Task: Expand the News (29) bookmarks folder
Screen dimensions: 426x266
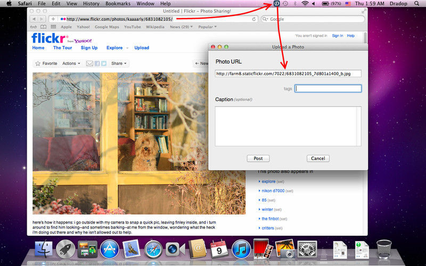Action: [181, 27]
